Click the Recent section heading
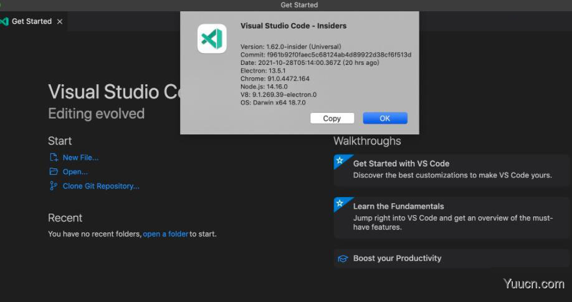This screenshot has width=572, height=302. click(x=65, y=218)
